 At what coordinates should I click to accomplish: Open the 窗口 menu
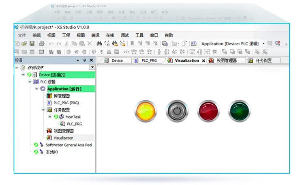(154, 35)
